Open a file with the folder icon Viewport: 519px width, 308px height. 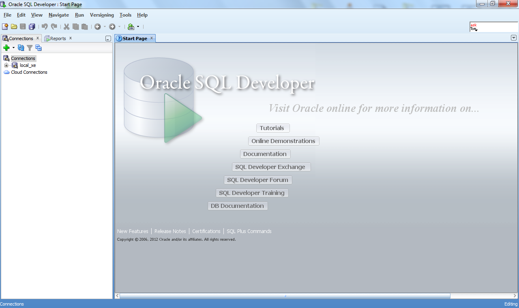[14, 27]
